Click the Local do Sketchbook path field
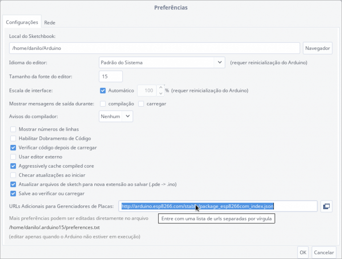The height and width of the screenshot is (259, 342). [x=154, y=48]
